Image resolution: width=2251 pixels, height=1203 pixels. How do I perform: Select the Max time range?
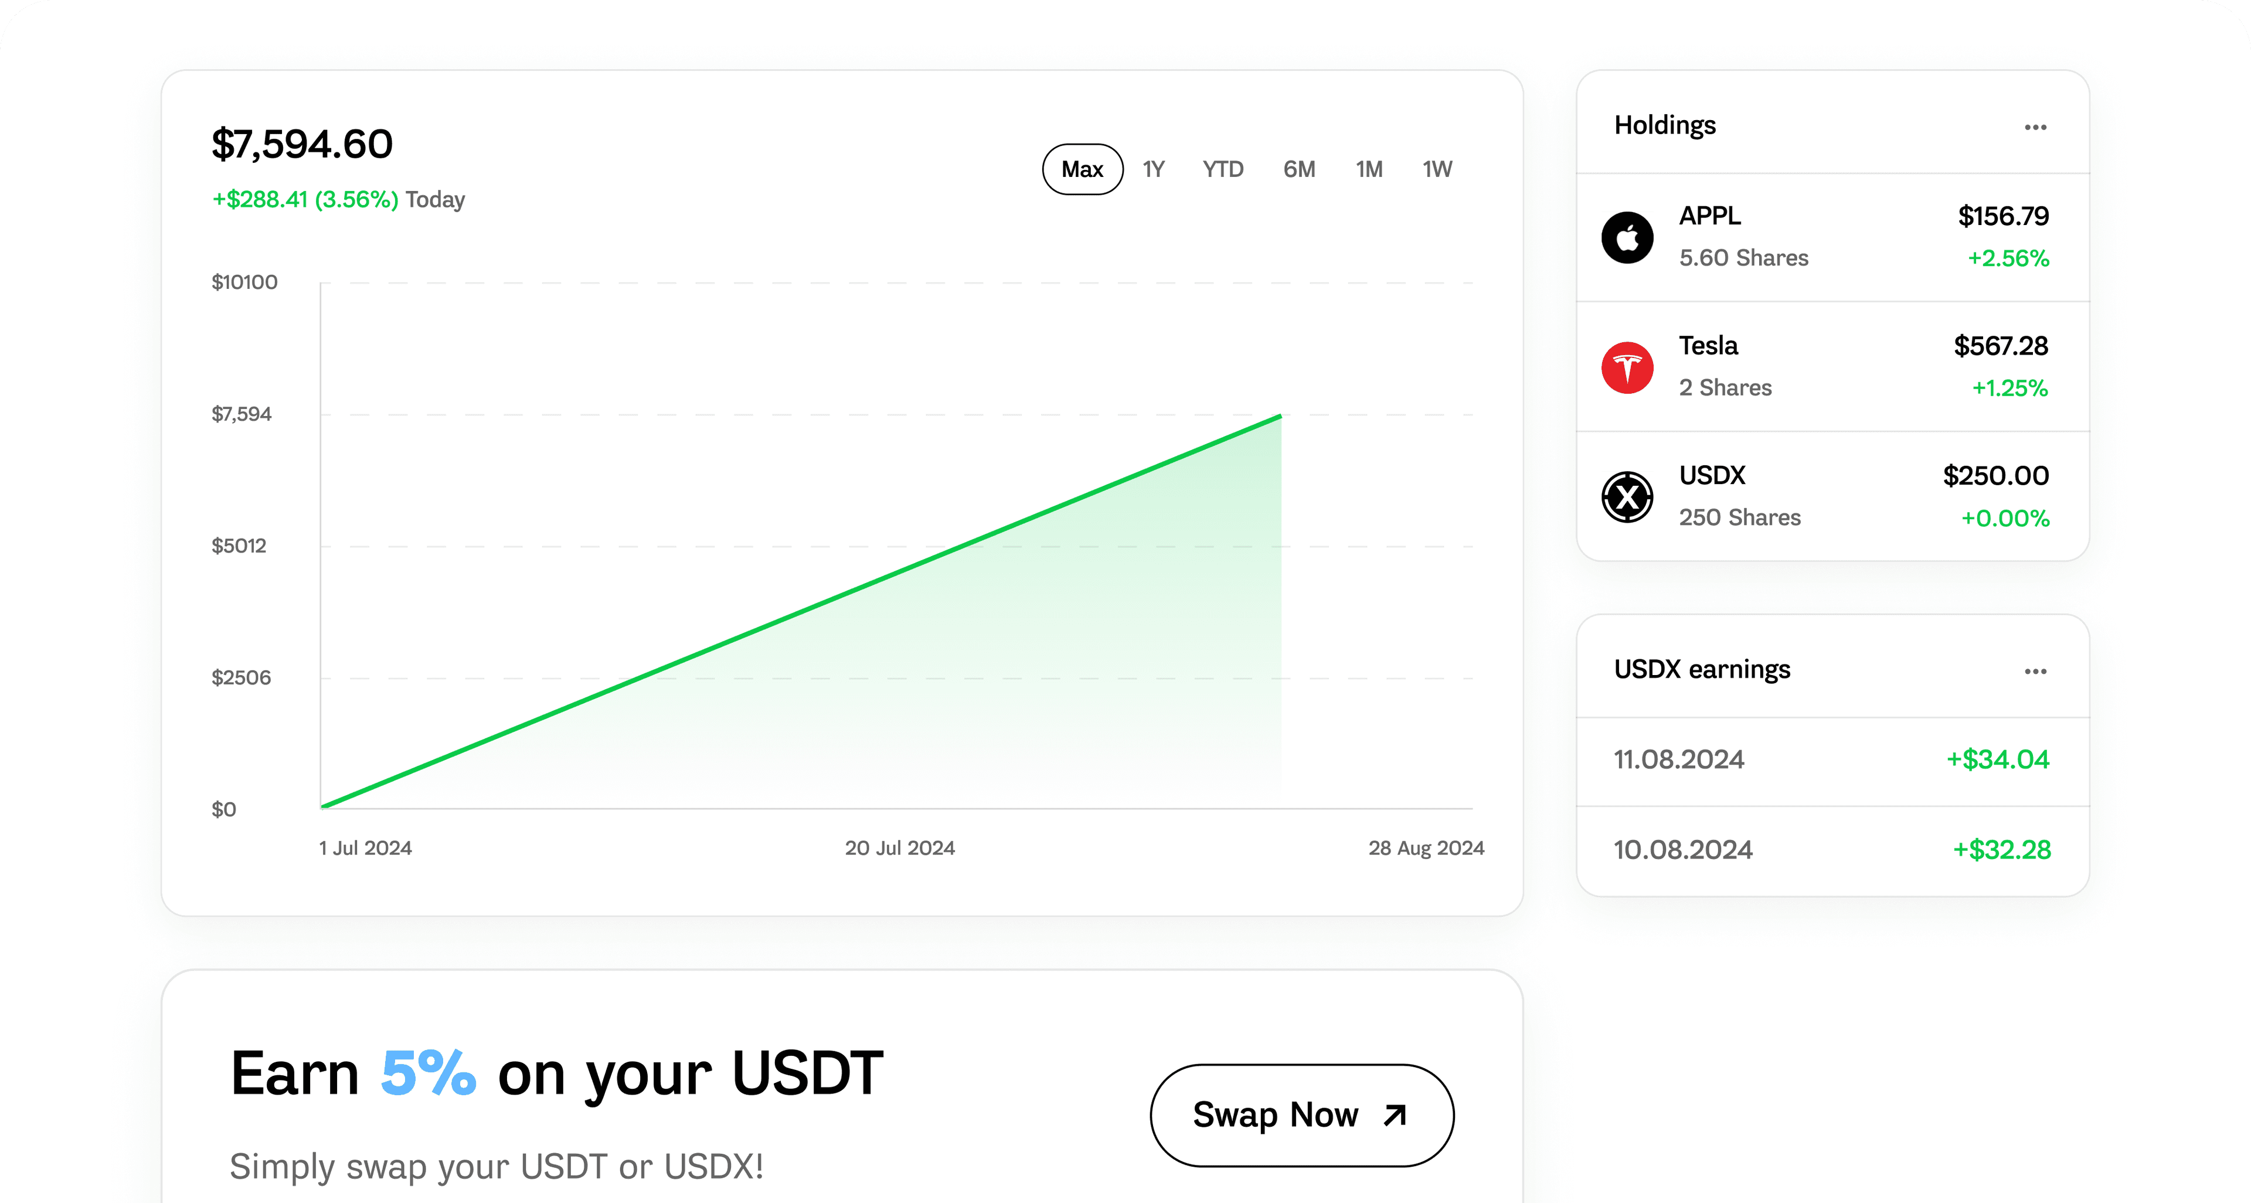coord(1082,169)
